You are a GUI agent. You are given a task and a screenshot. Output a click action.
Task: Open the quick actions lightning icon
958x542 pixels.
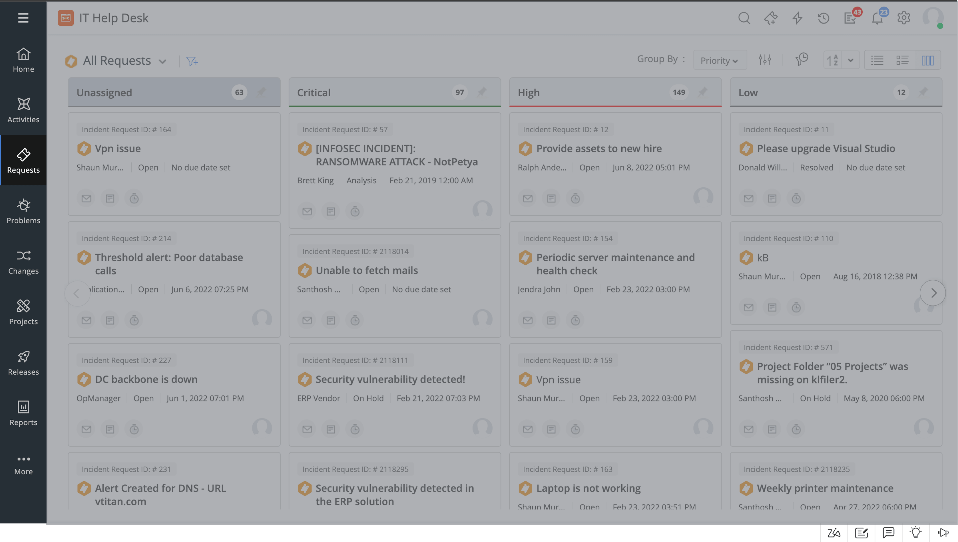(x=797, y=17)
